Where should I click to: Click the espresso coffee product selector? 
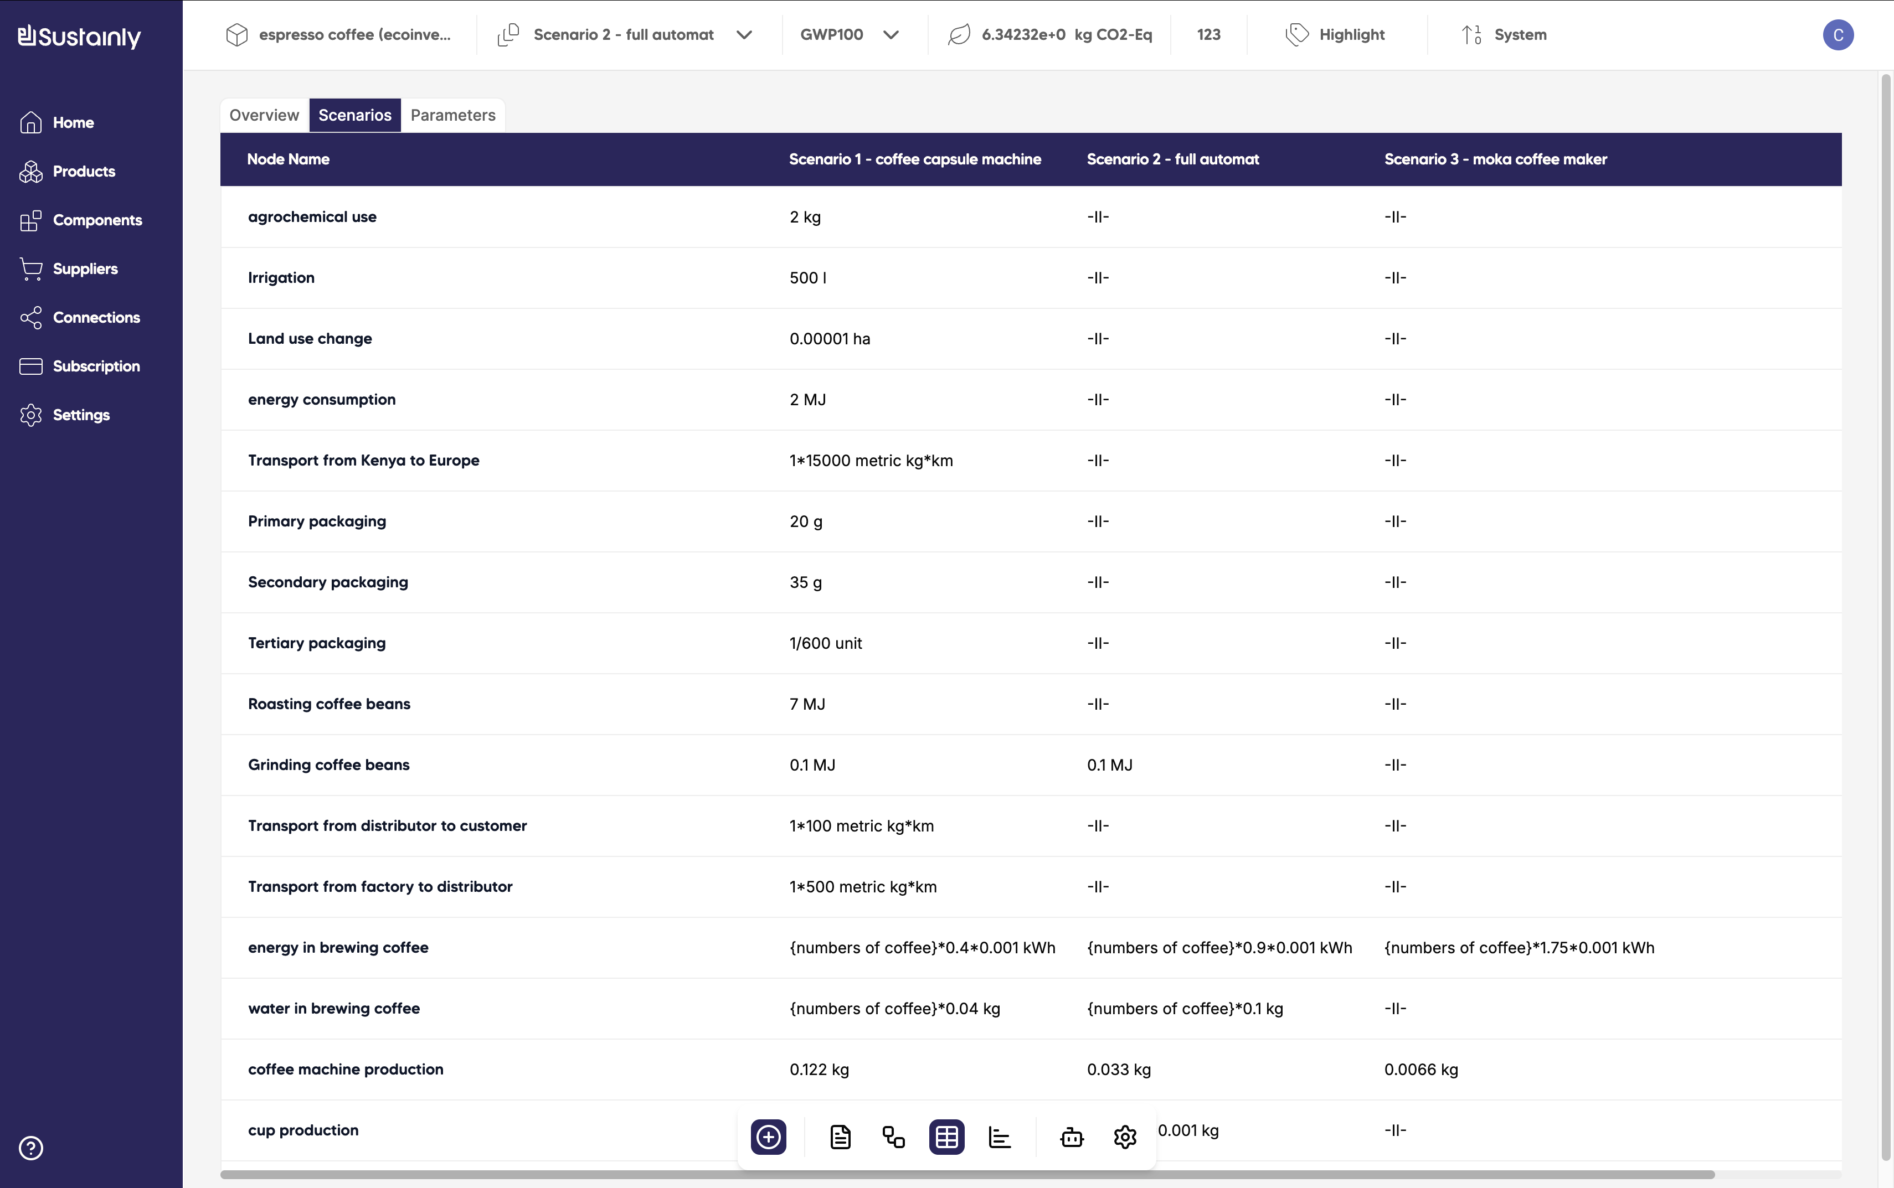tap(338, 34)
